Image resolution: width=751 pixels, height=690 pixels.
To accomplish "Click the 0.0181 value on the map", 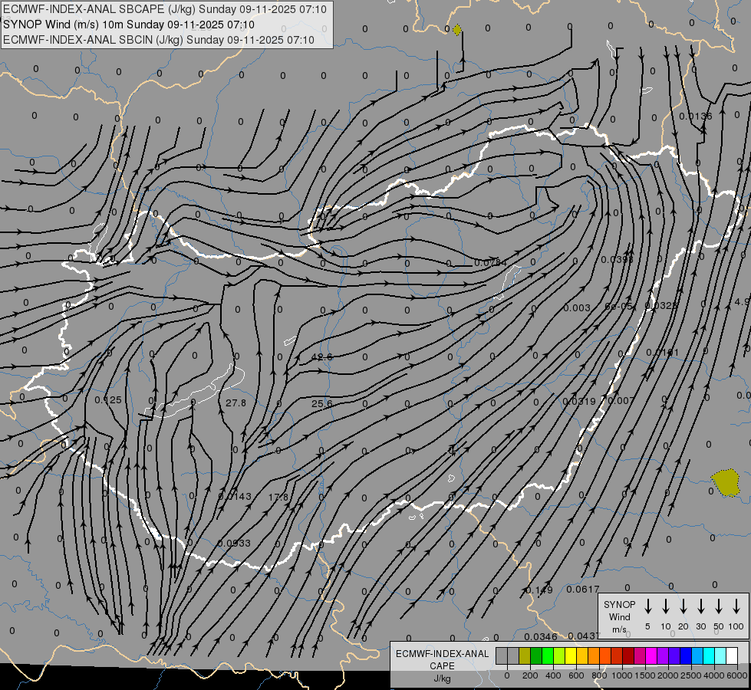I will coord(662,353).
